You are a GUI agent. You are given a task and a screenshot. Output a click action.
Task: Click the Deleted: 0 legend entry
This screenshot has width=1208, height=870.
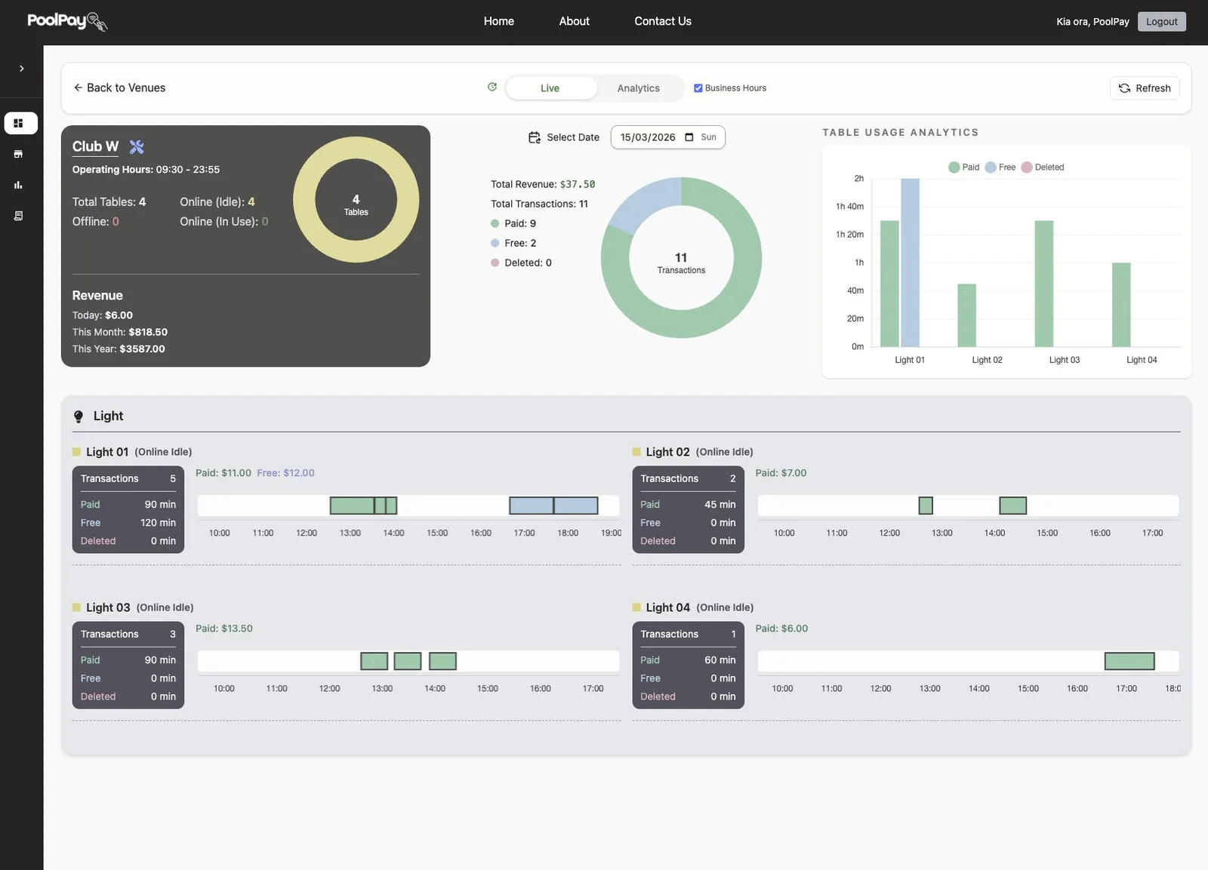click(x=521, y=263)
